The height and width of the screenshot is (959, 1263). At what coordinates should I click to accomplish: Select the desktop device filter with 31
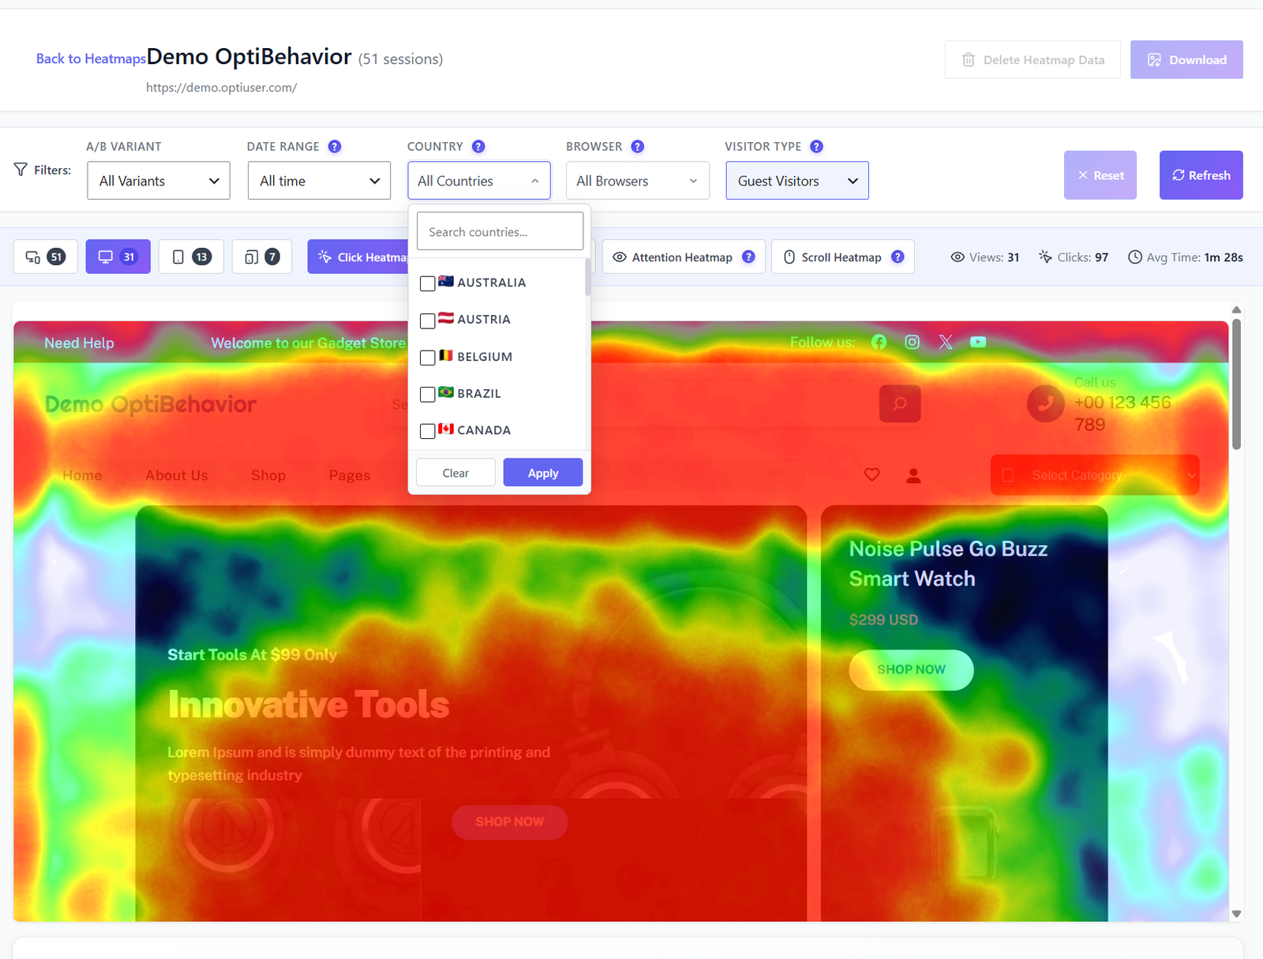[118, 257]
